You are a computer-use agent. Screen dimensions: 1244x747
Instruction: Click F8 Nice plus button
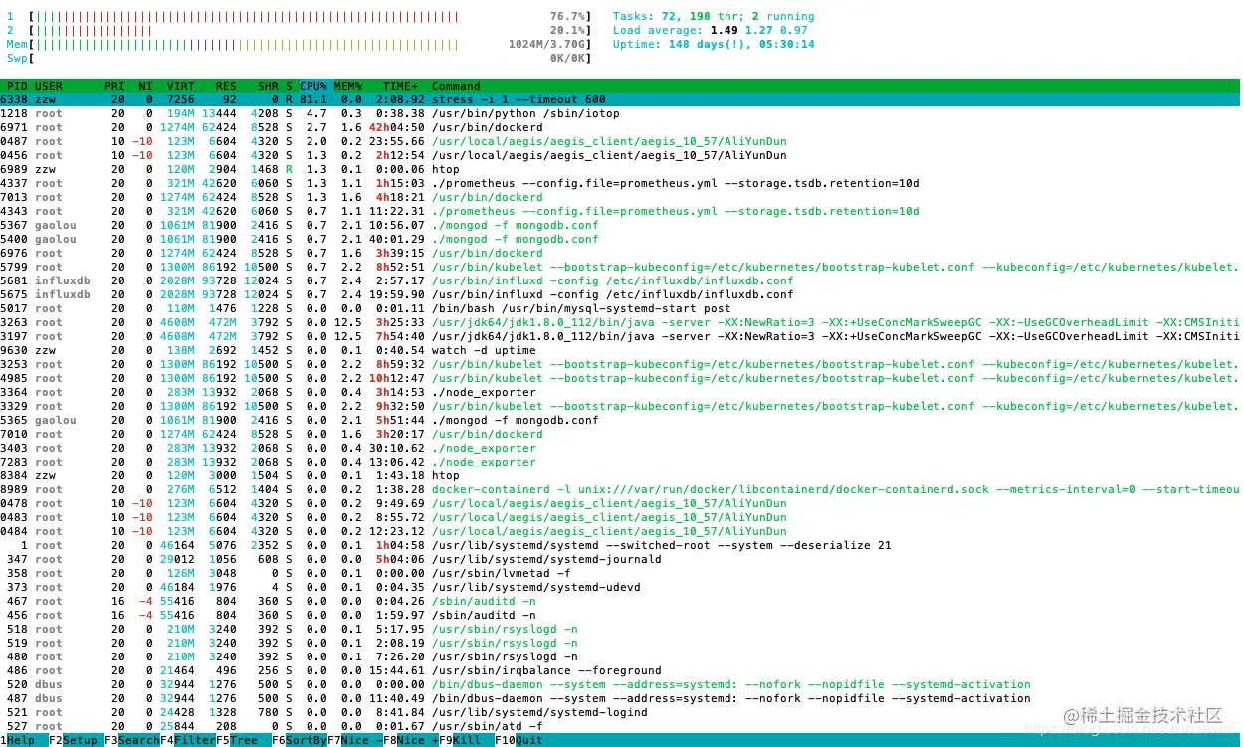click(411, 740)
